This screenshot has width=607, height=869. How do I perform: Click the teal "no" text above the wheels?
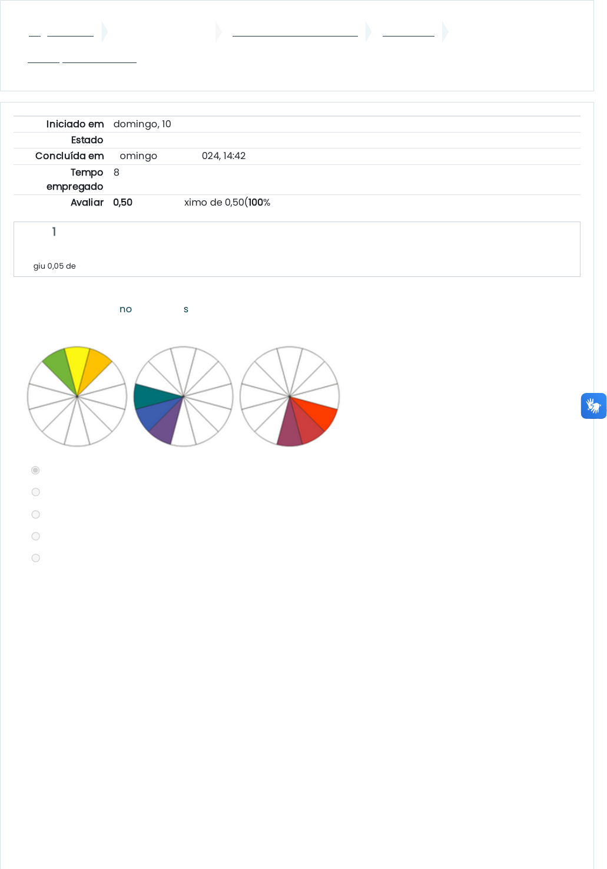click(125, 309)
